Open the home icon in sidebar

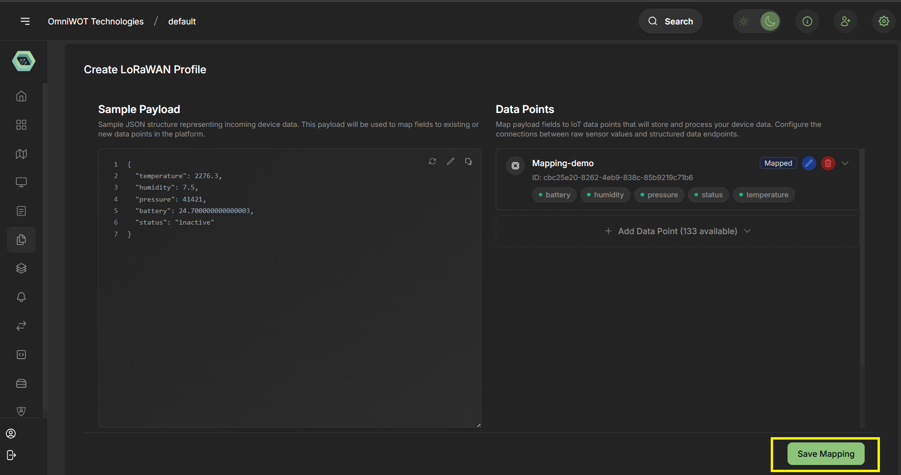click(21, 96)
